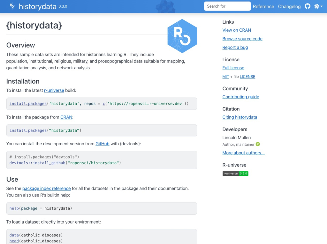
Task: Open the Reference menu item
Action: (x=263, y=6)
